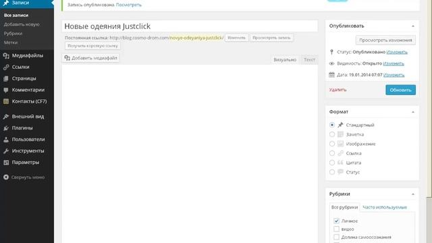Click the Пользователи user icon
Viewport: 432px width, 243px height.
(6, 140)
